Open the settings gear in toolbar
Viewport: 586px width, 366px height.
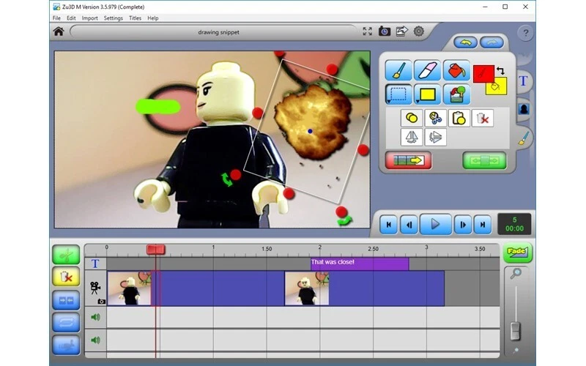[x=419, y=31]
